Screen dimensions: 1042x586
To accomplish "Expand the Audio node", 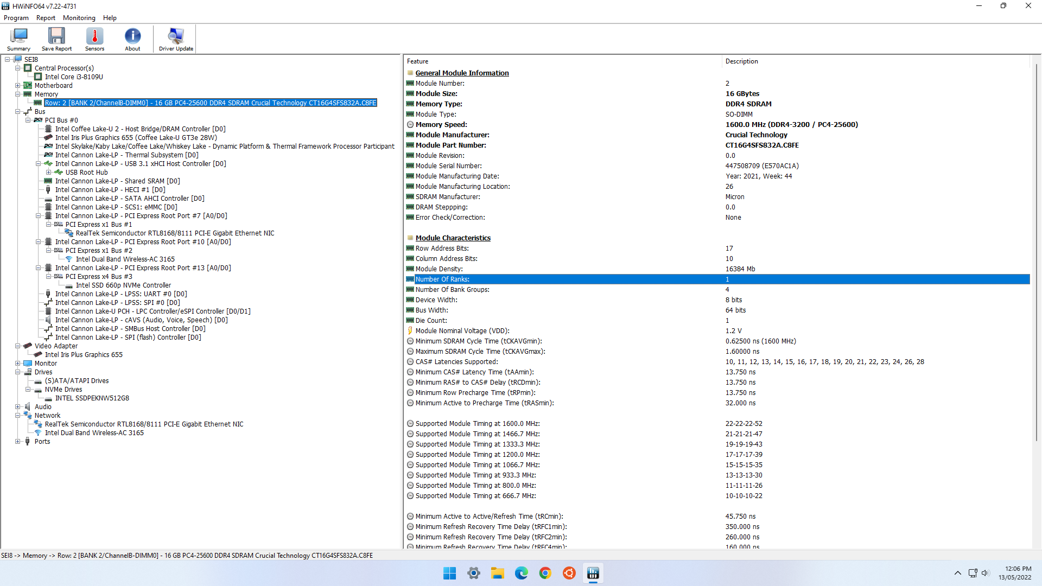I will point(18,407).
